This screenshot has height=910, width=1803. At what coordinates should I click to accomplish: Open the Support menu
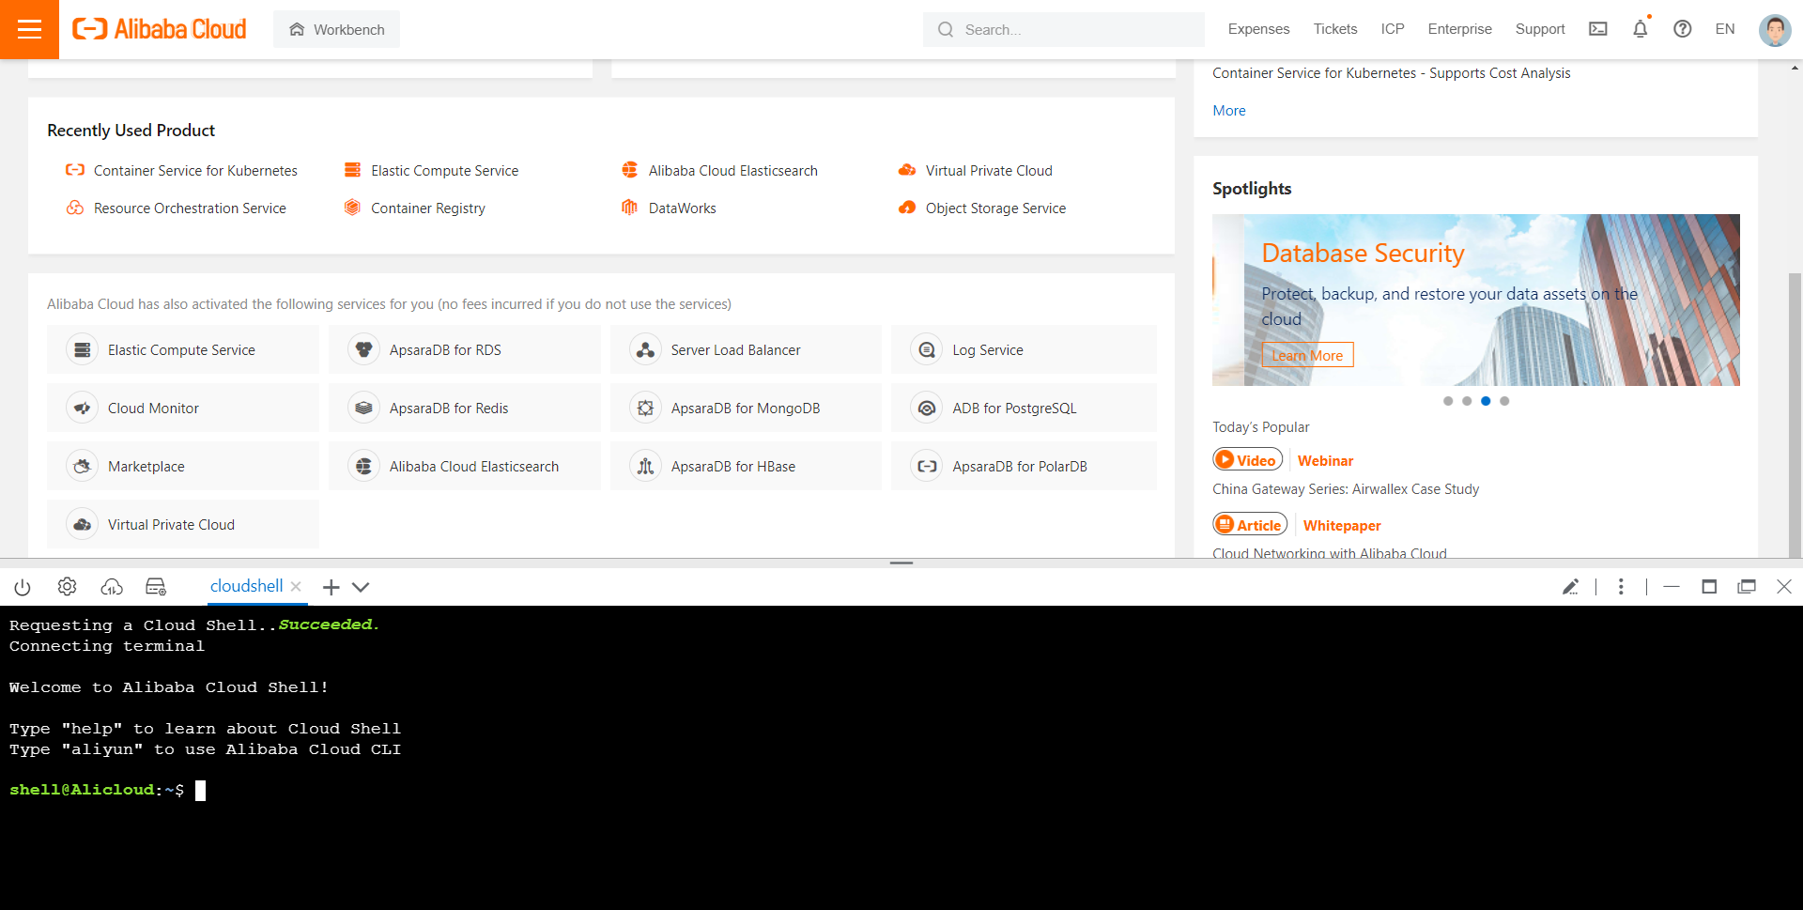1539,29
